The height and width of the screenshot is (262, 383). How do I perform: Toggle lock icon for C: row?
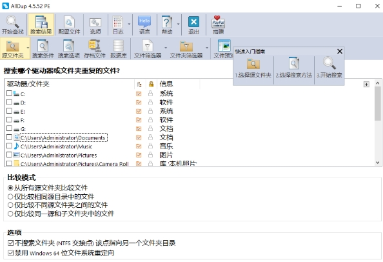(x=150, y=94)
